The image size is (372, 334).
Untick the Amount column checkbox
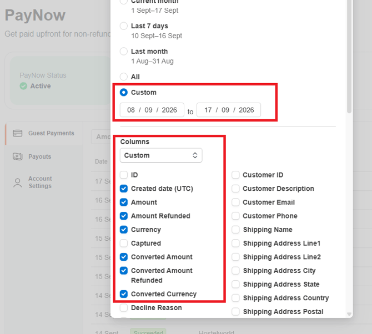[x=124, y=202]
